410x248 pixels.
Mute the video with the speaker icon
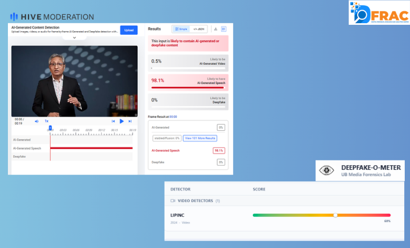point(36,121)
